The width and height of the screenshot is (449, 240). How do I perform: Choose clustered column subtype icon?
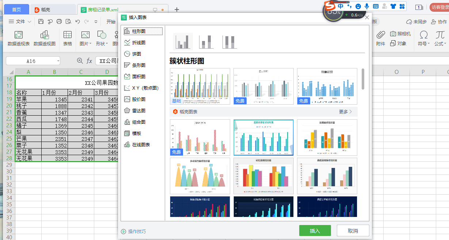[183, 42]
